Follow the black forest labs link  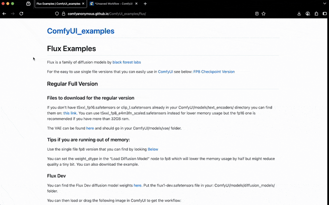tap(126, 62)
